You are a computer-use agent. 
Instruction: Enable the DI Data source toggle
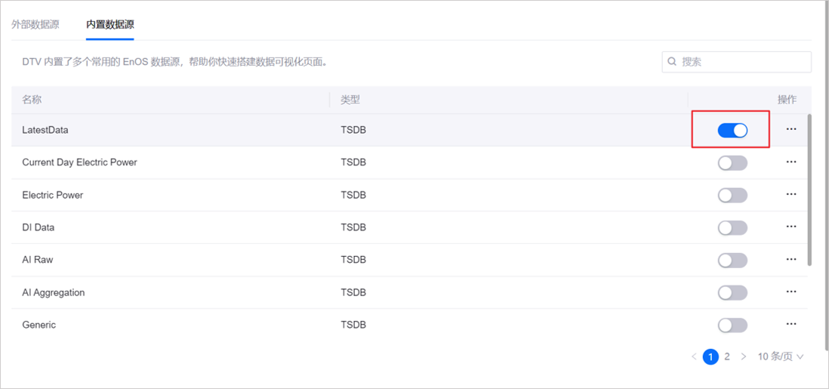[x=732, y=227]
